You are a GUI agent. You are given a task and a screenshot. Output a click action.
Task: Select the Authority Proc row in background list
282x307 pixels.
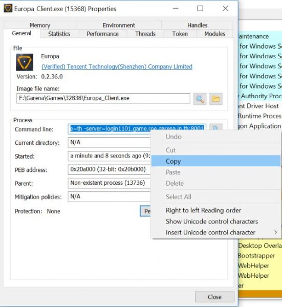(260, 96)
